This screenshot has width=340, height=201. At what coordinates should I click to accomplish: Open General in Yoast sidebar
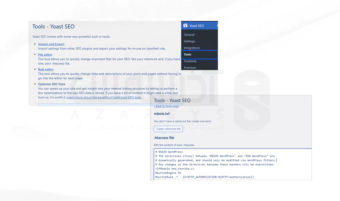(x=189, y=35)
